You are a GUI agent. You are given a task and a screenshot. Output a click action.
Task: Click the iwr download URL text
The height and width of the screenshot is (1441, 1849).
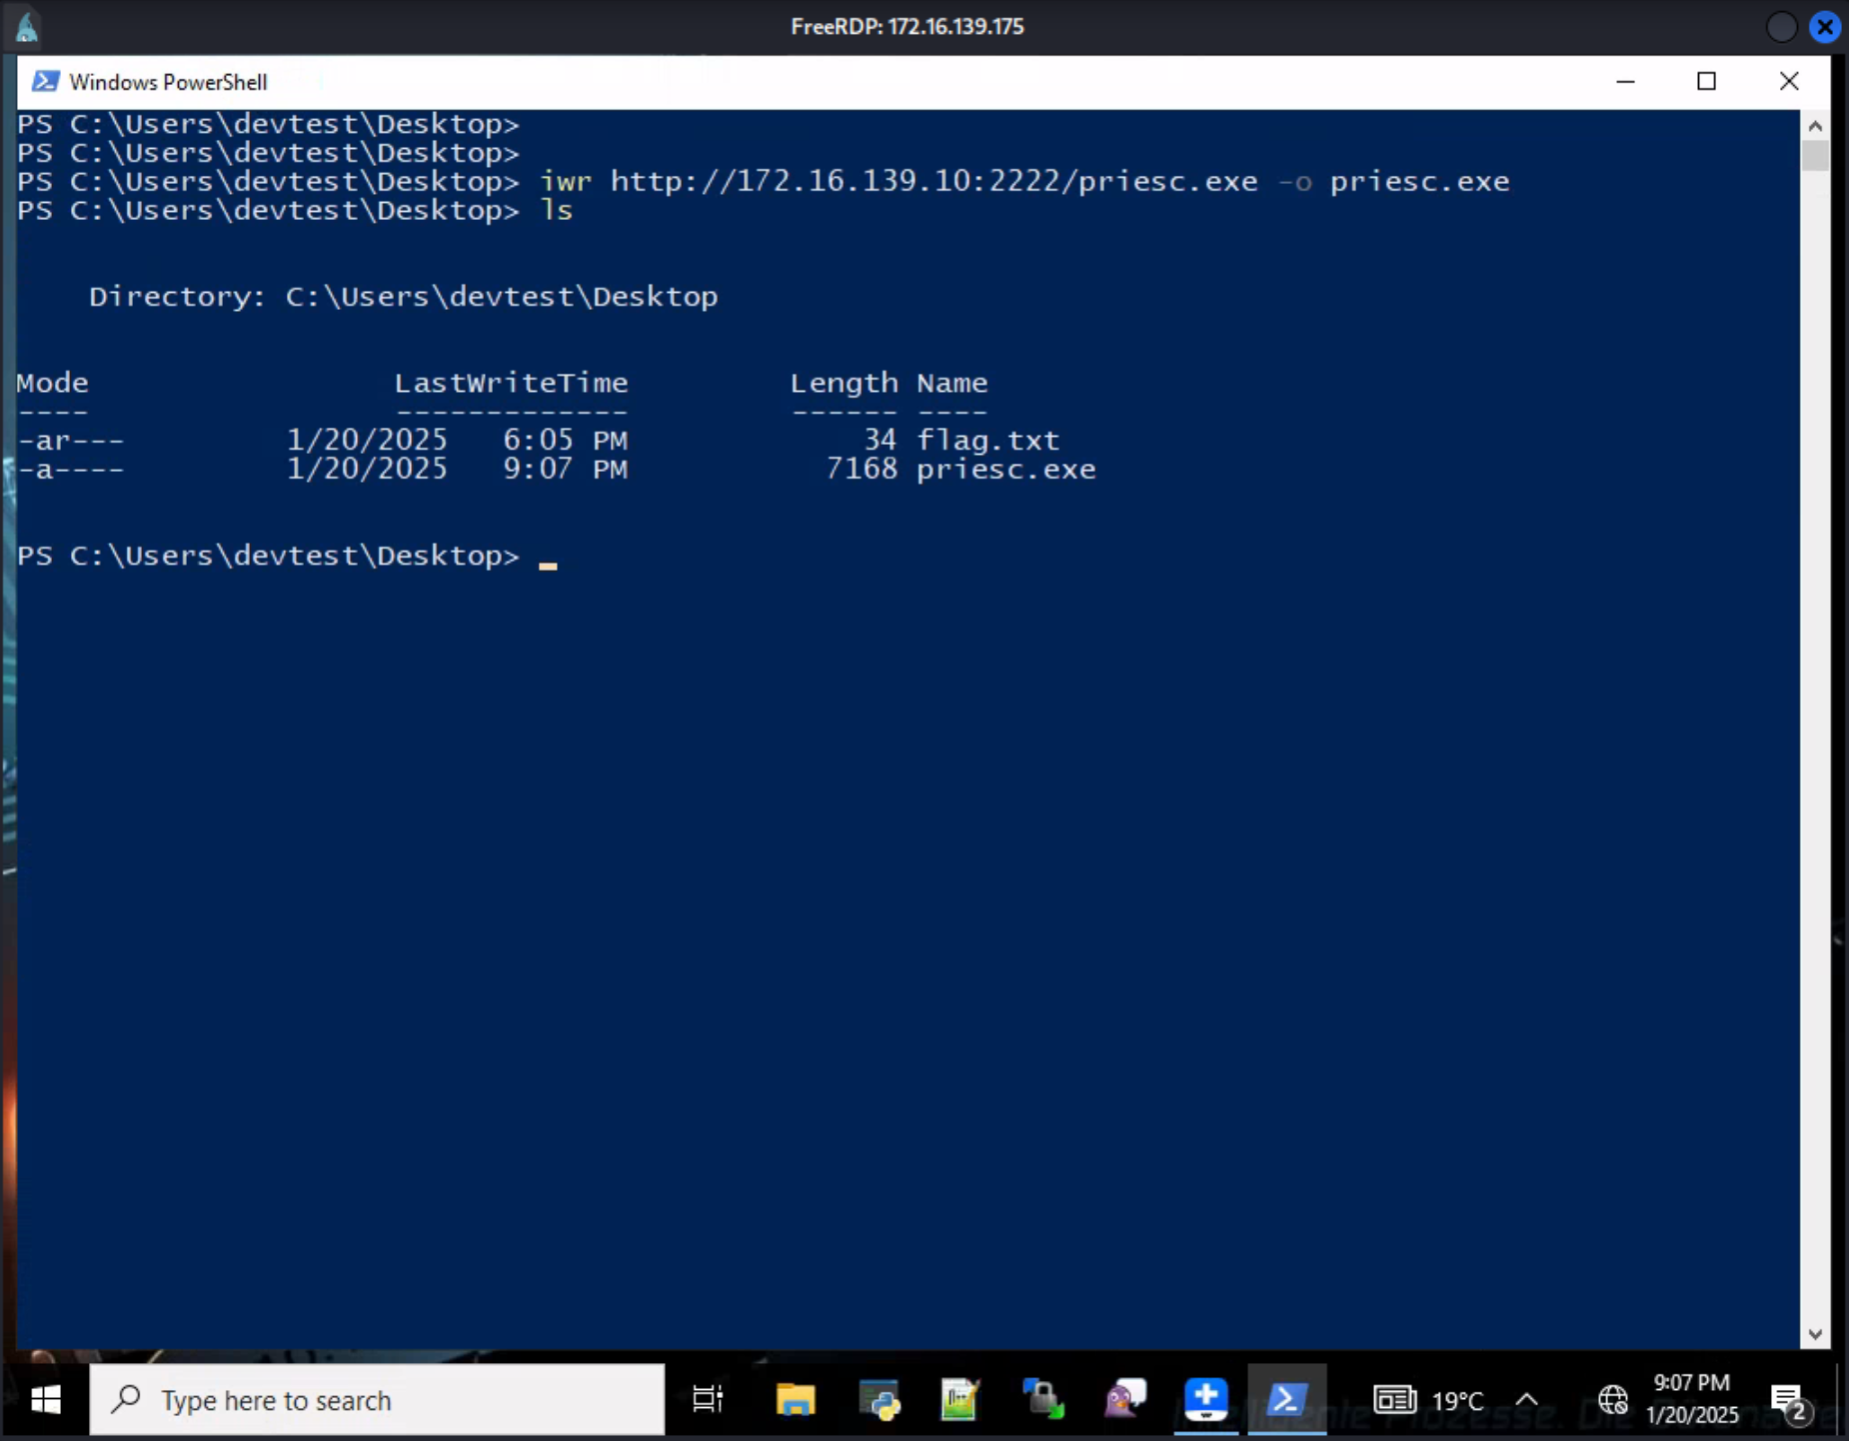pos(933,182)
